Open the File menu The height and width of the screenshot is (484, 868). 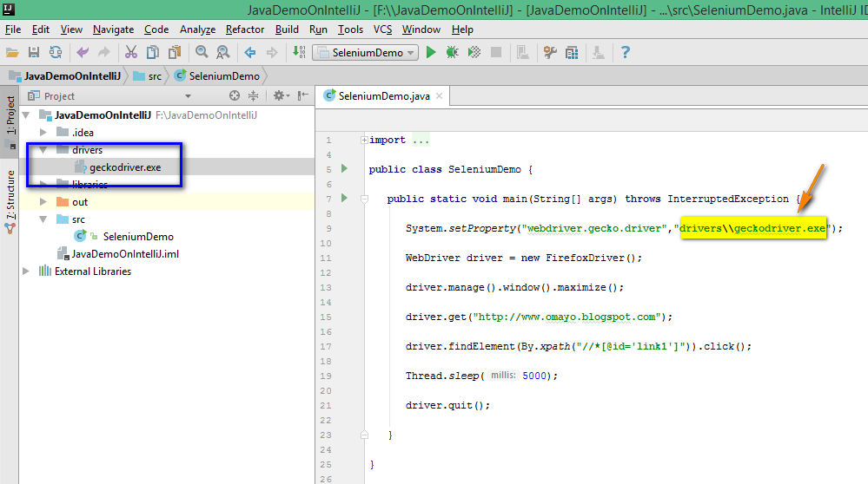[13, 29]
